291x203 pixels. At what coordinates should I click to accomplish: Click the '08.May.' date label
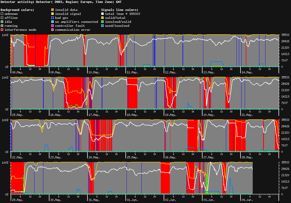pyautogui.click(x=18, y=72)
